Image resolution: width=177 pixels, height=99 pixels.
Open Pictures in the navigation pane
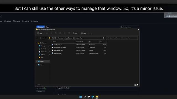click(43, 55)
